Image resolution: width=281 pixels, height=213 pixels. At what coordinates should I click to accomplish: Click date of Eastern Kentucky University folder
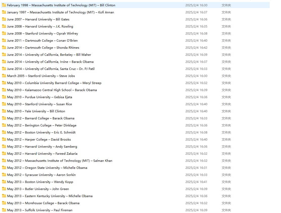[196, 196]
